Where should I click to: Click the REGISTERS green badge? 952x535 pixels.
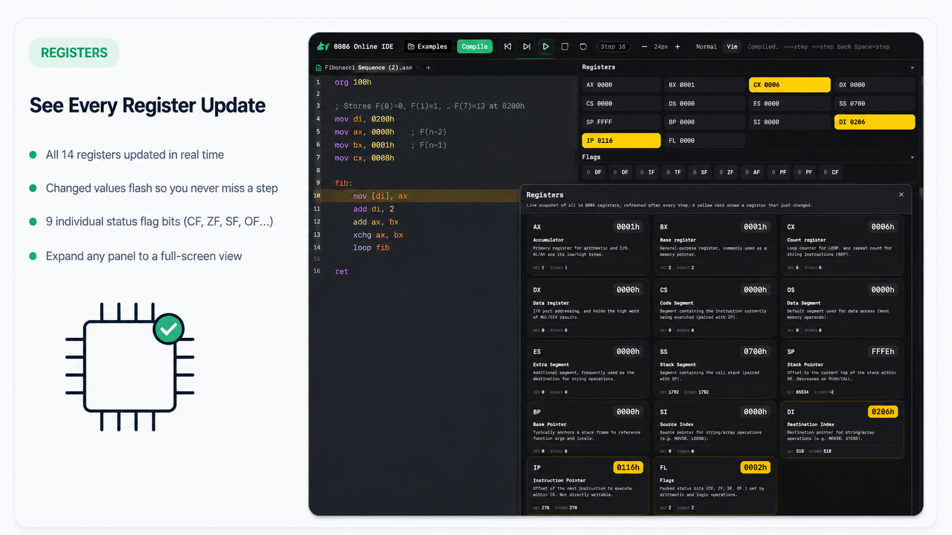[x=74, y=53]
